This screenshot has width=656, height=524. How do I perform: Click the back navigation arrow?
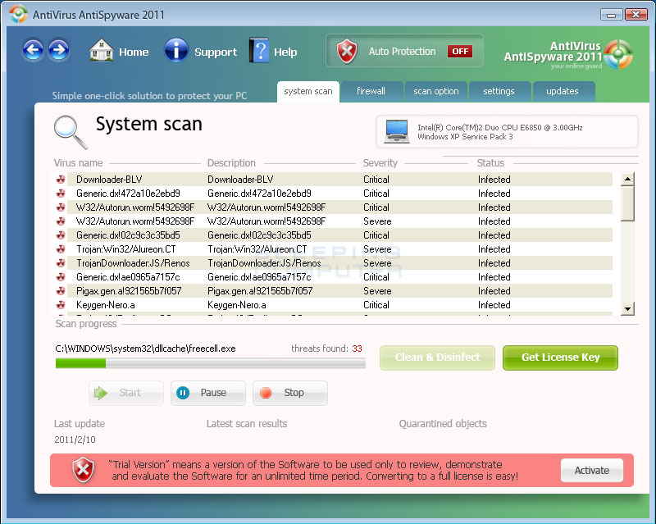pyautogui.click(x=33, y=51)
